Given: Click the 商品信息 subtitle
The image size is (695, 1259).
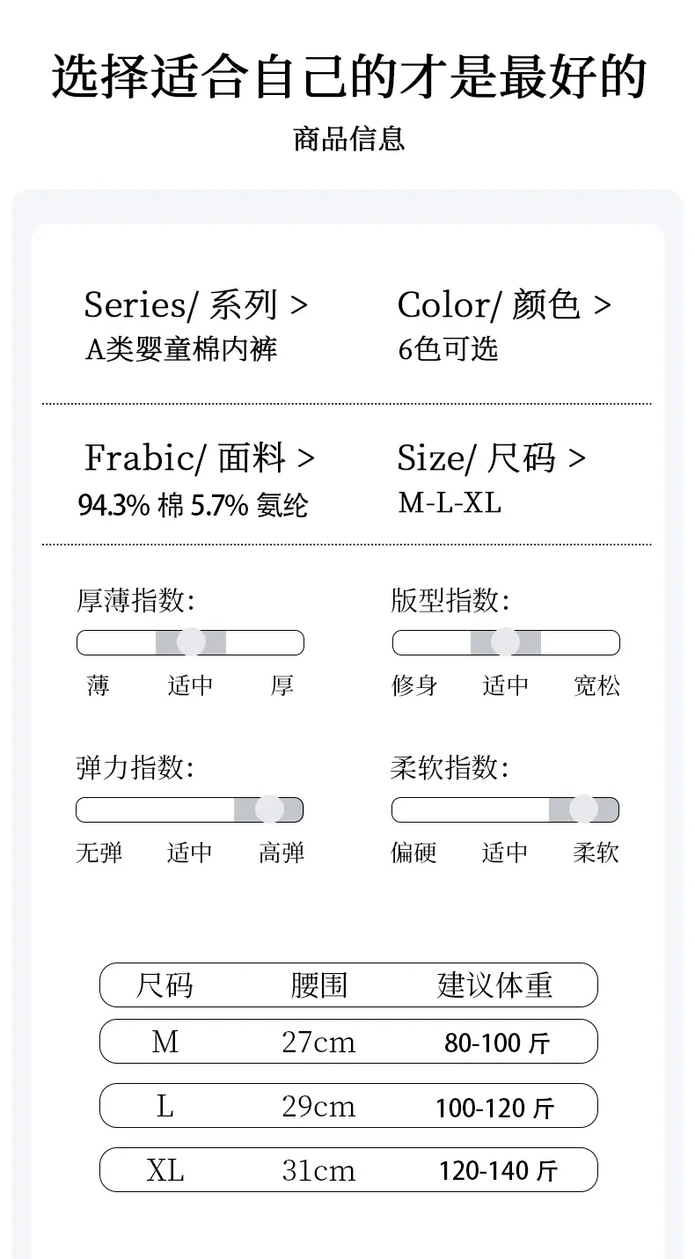Looking at the screenshot, I should point(349,139).
